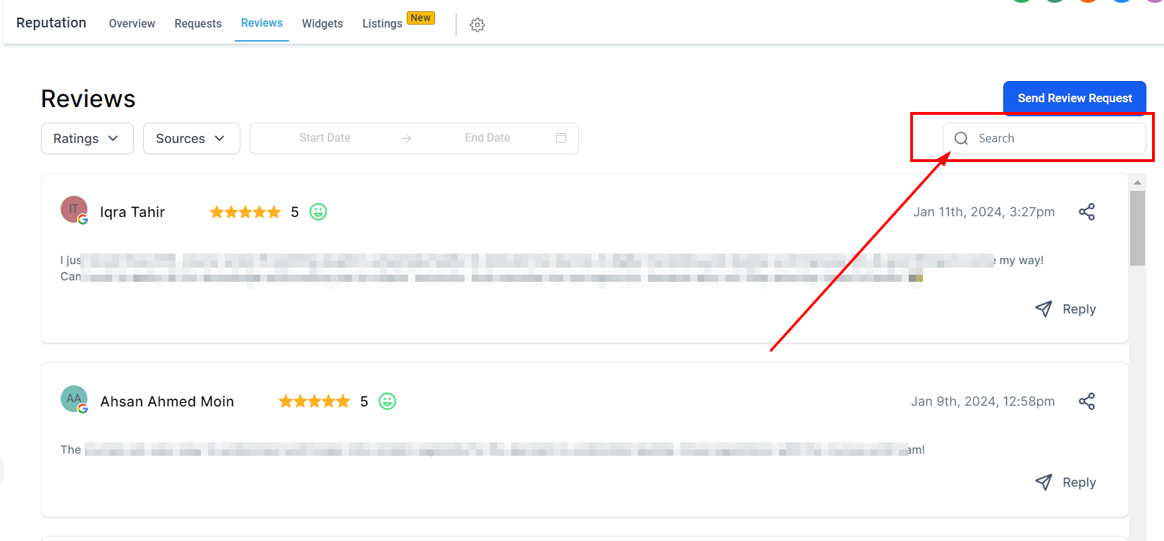
Task: Open the Start Date picker field
Action: 325,138
